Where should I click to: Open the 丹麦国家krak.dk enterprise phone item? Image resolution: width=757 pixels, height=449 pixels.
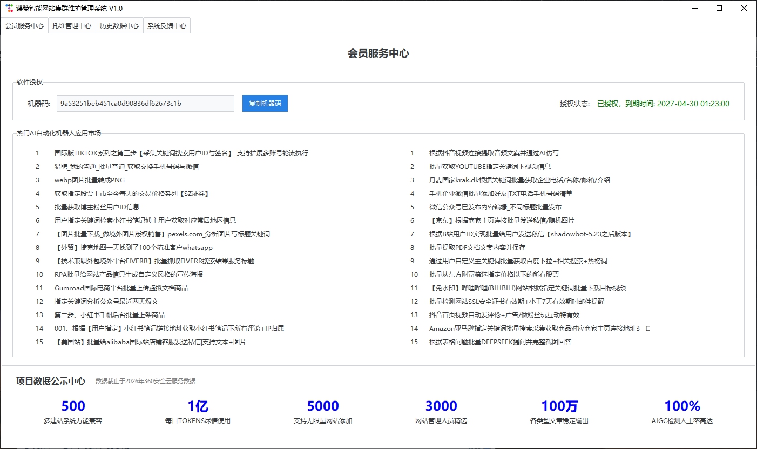[519, 180]
